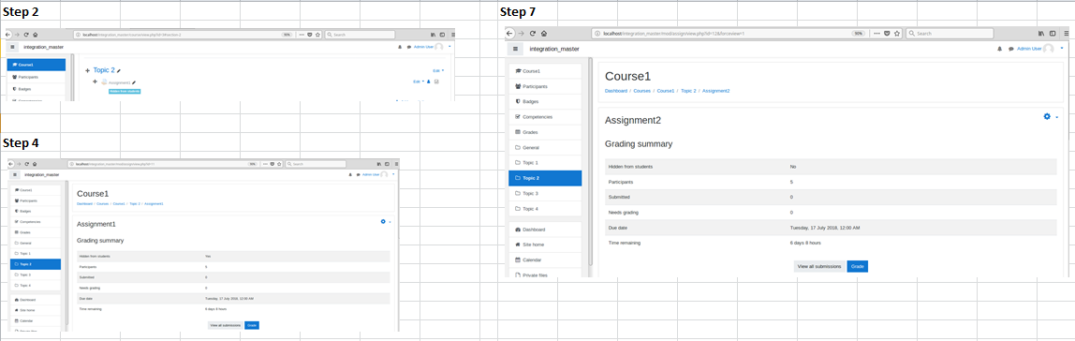Select Competencies in Step 7 side navigation

click(545, 117)
